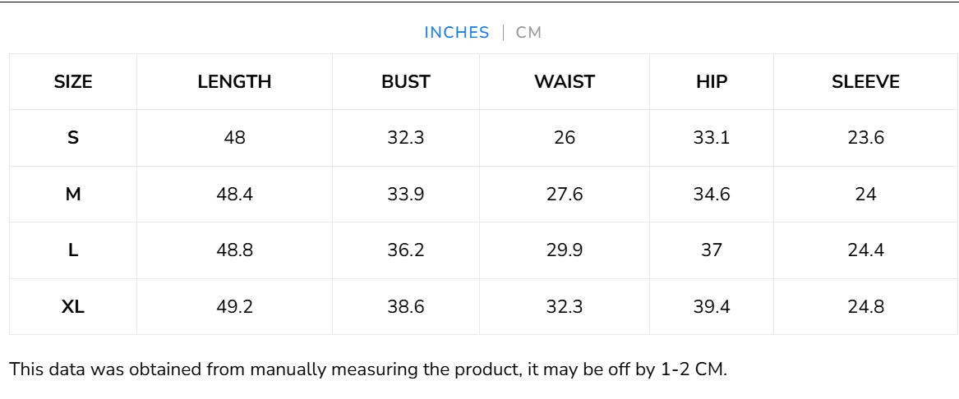Select the M size row label

(x=73, y=195)
